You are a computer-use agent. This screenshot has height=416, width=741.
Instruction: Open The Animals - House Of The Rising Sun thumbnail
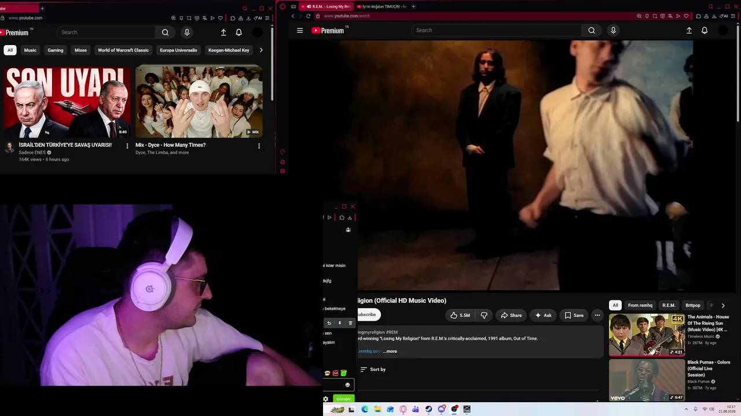[647, 335]
